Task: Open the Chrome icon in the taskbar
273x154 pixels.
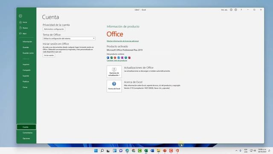Action: pos(134,151)
